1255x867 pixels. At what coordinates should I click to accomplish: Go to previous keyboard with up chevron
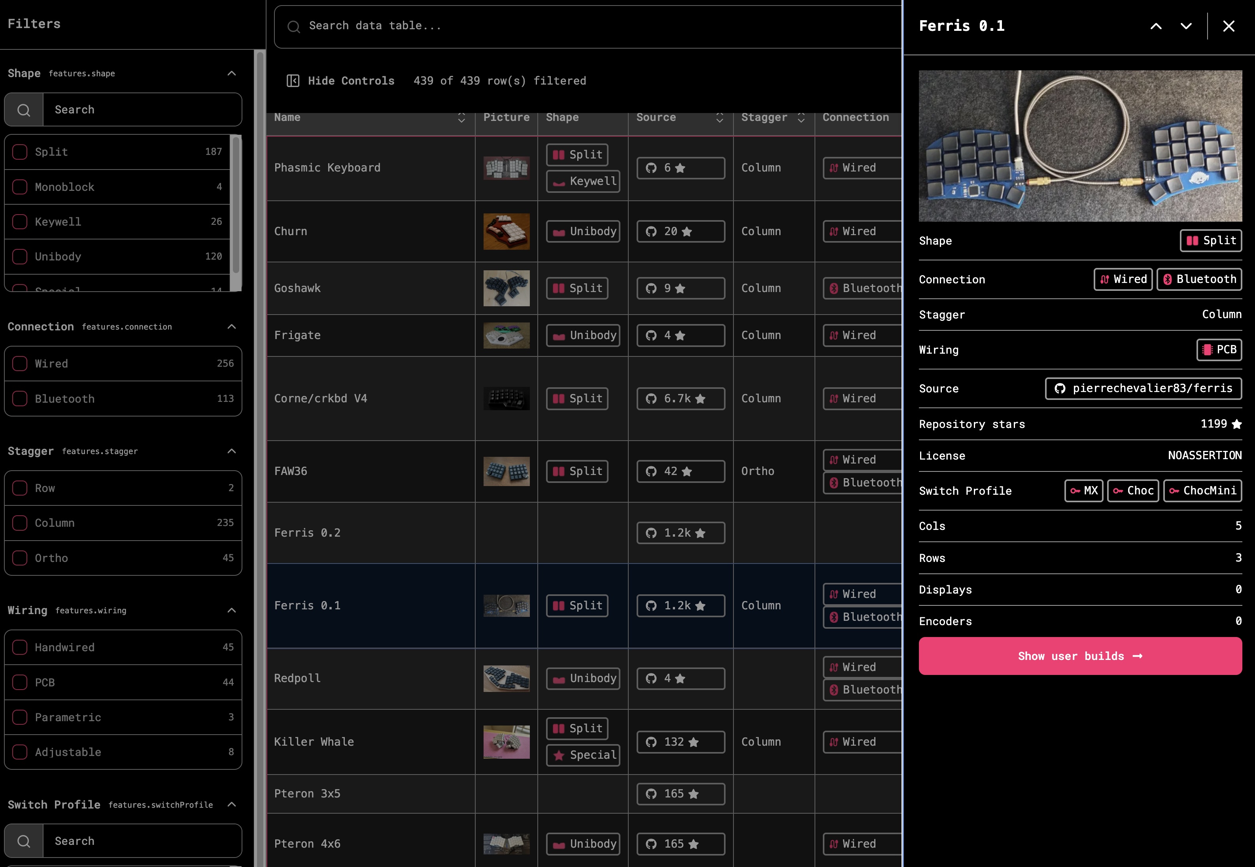[x=1156, y=26]
